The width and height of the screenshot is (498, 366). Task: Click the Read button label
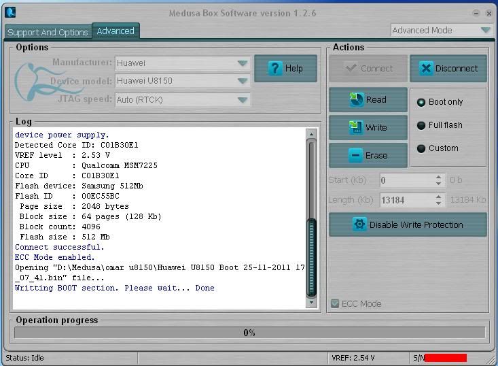376,99
